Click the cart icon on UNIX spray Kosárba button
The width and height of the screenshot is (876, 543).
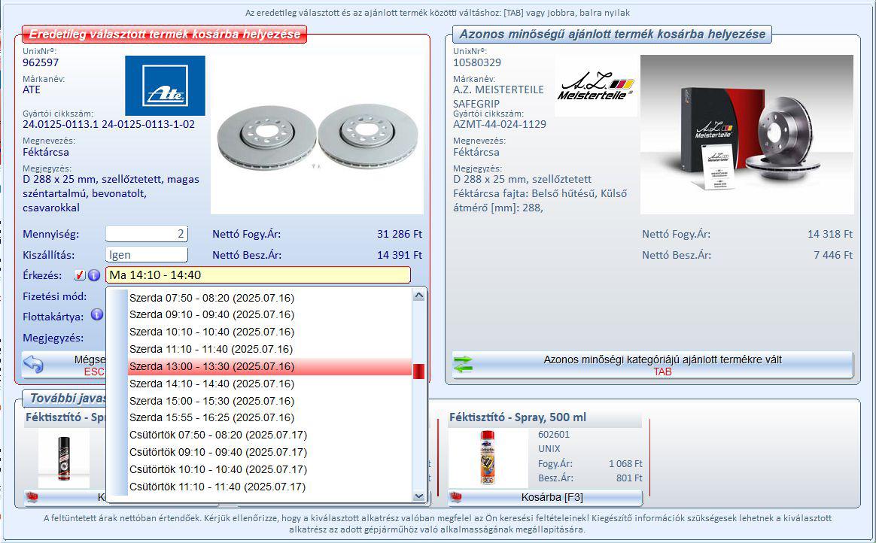456,496
